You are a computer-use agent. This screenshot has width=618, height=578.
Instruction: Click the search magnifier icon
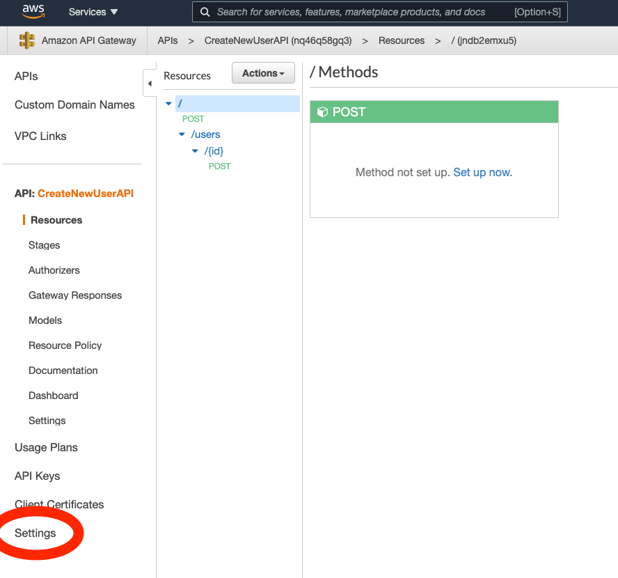205,12
